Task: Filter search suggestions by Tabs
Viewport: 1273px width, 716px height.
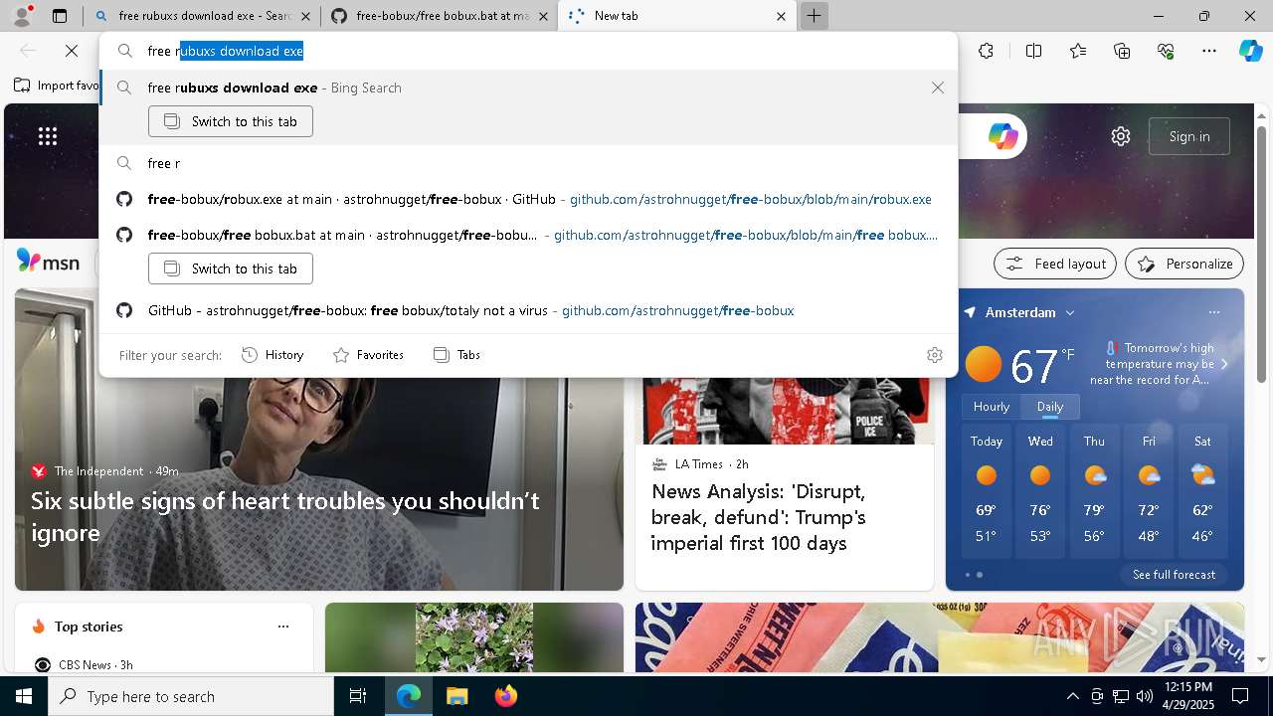Action: [x=457, y=355]
